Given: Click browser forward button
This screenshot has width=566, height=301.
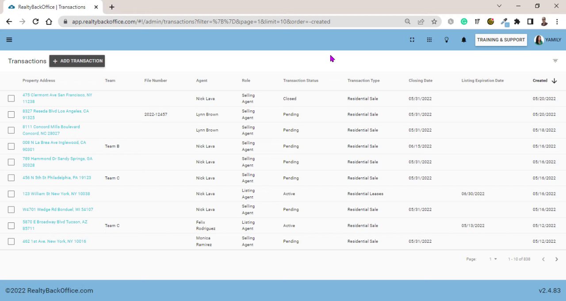Looking at the screenshot, I should (x=22, y=21).
